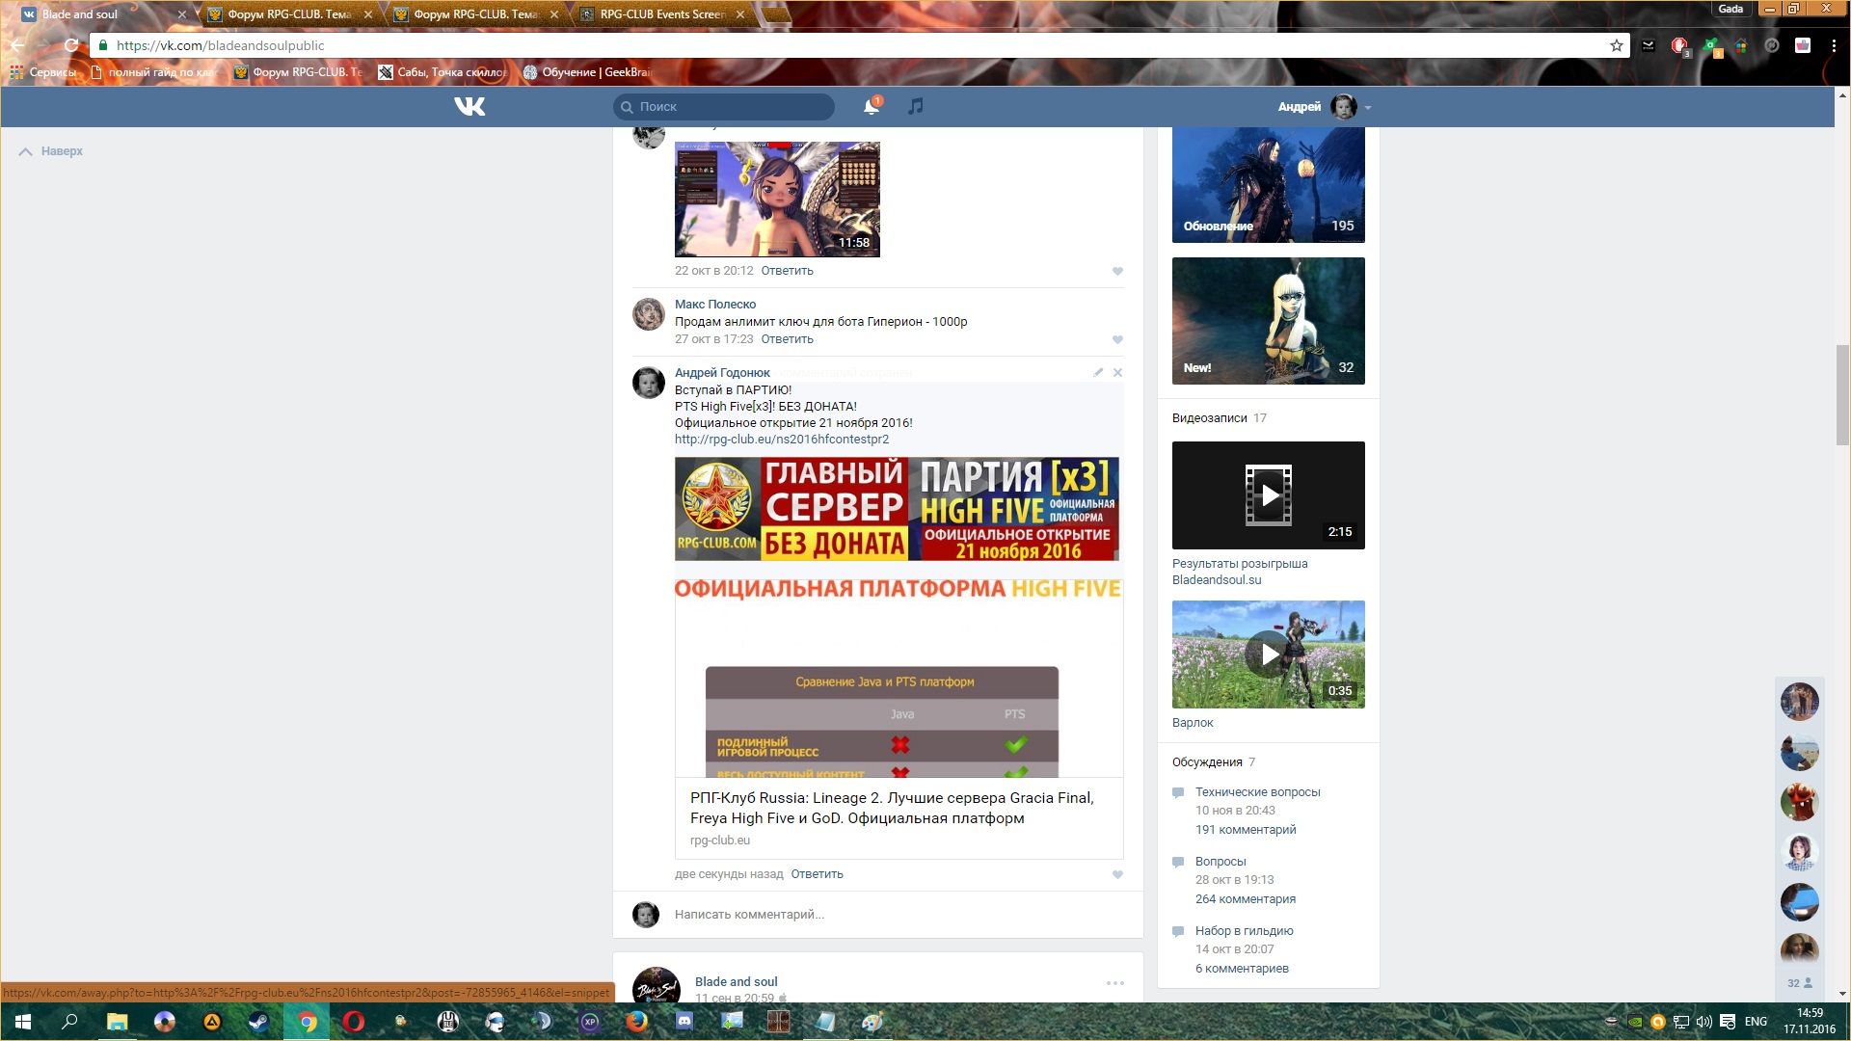1851x1041 pixels.
Task: Click into the Поиск search box
Action: tap(724, 106)
